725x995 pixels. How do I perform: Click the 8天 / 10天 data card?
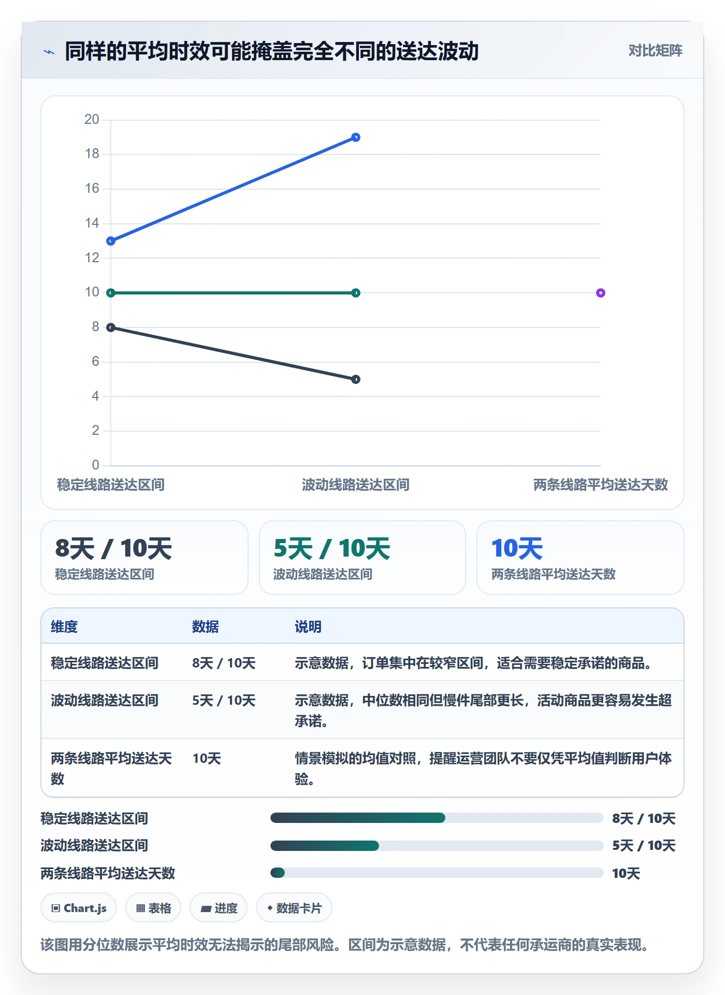pyautogui.click(x=144, y=558)
